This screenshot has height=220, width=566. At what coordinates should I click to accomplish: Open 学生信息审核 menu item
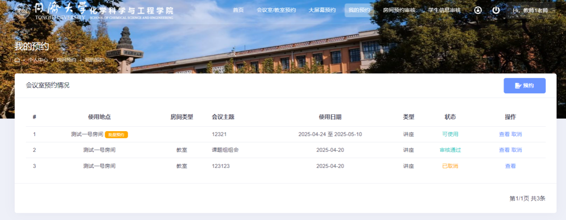444,10
